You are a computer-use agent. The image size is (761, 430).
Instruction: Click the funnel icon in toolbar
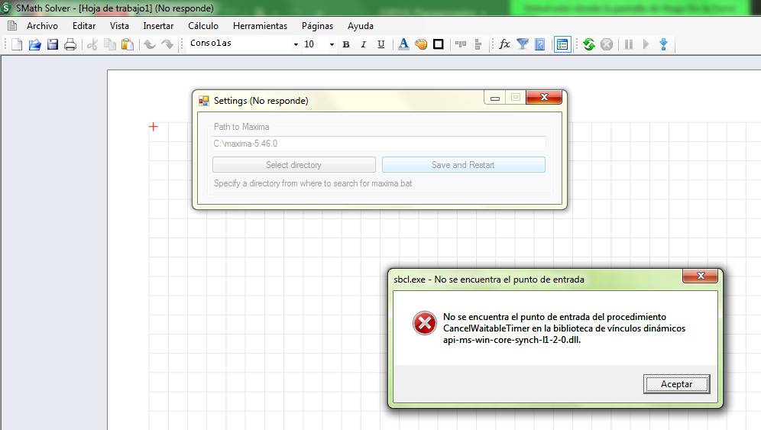pos(523,44)
